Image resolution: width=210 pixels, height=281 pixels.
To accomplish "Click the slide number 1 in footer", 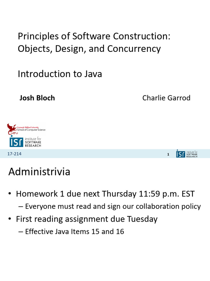I will tap(168, 155).
